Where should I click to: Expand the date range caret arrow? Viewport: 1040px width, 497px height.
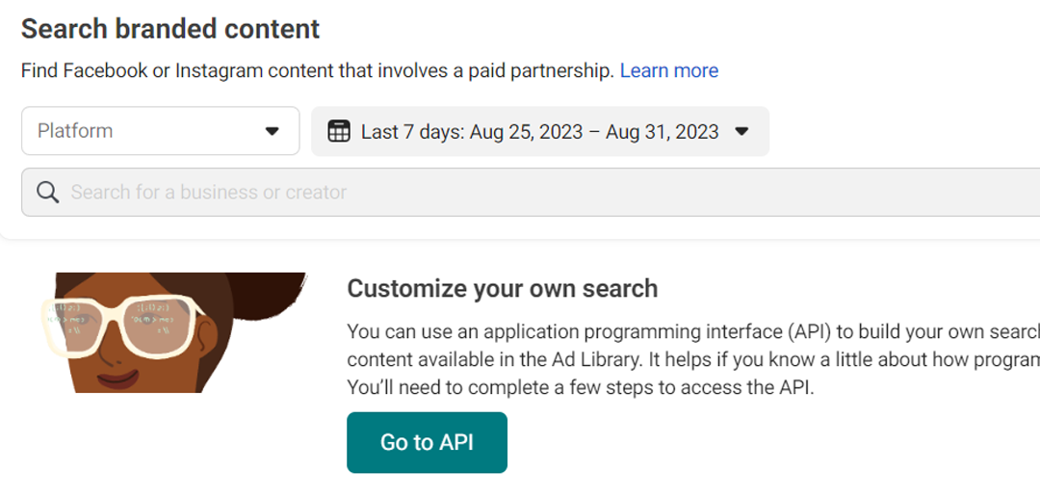[x=741, y=131]
